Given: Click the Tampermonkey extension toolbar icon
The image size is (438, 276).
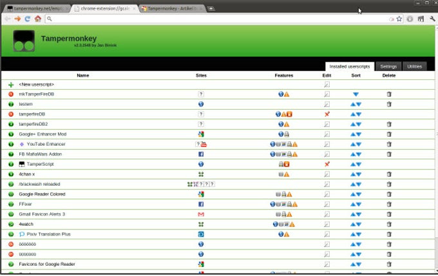Looking at the screenshot, I should pos(421,19).
